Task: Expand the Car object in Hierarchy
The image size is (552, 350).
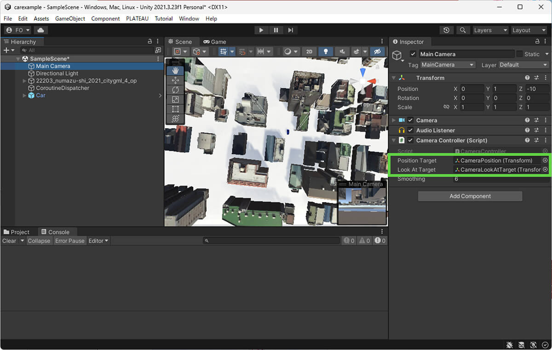Action: click(x=24, y=96)
